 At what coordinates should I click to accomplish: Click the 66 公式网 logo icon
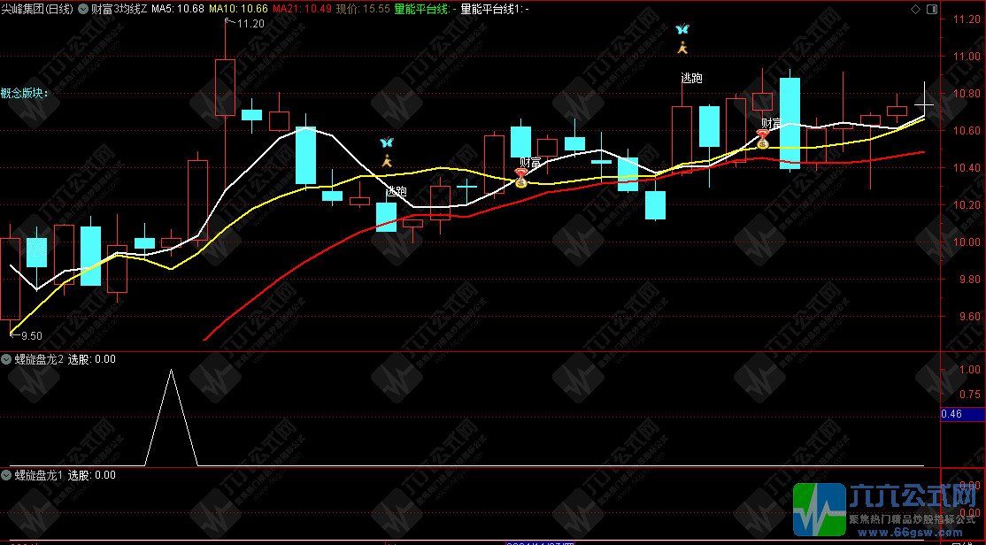pyautogui.click(x=820, y=510)
